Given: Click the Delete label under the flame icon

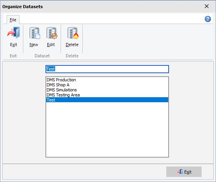Looking at the screenshot, I should click(x=72, y=45).
